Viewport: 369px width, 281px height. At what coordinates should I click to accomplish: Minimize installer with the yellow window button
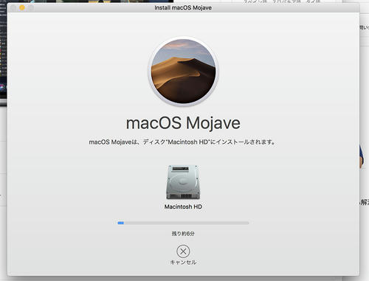coord(22,7)
